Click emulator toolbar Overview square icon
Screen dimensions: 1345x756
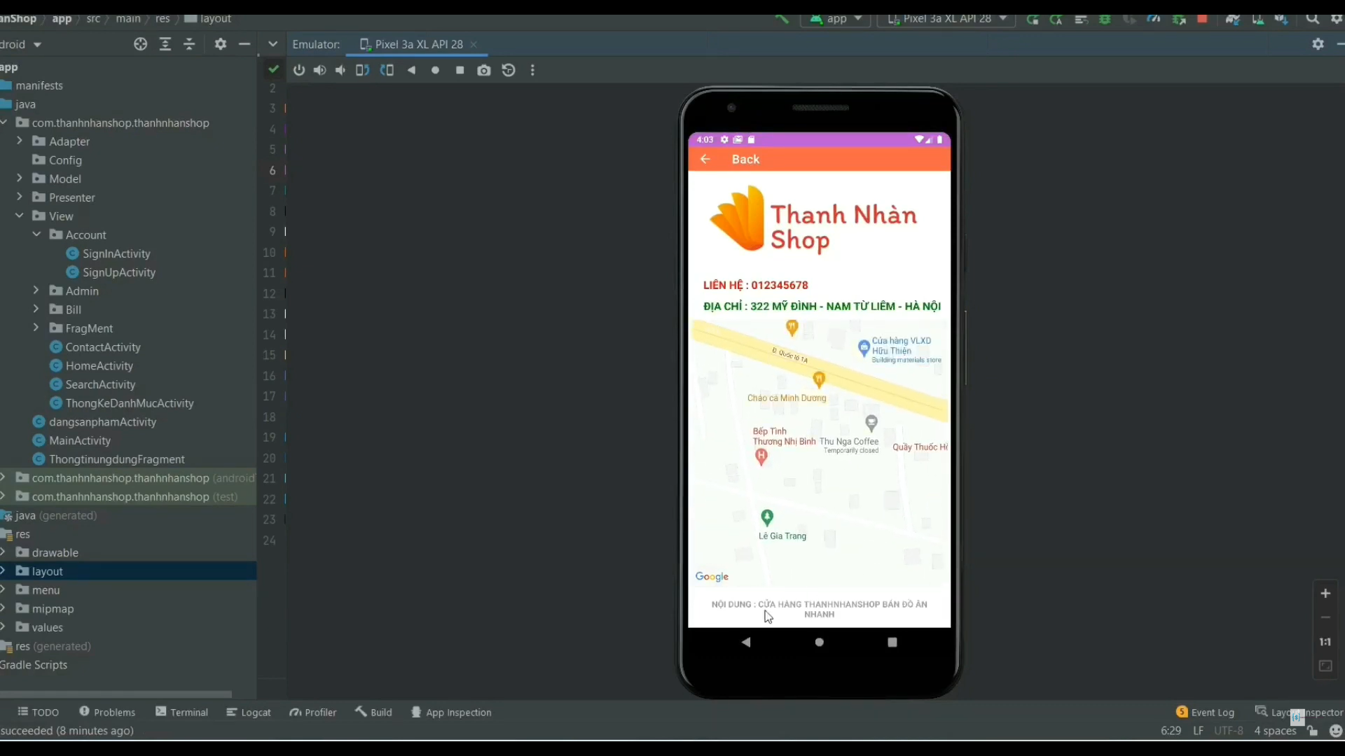[460, 70]
